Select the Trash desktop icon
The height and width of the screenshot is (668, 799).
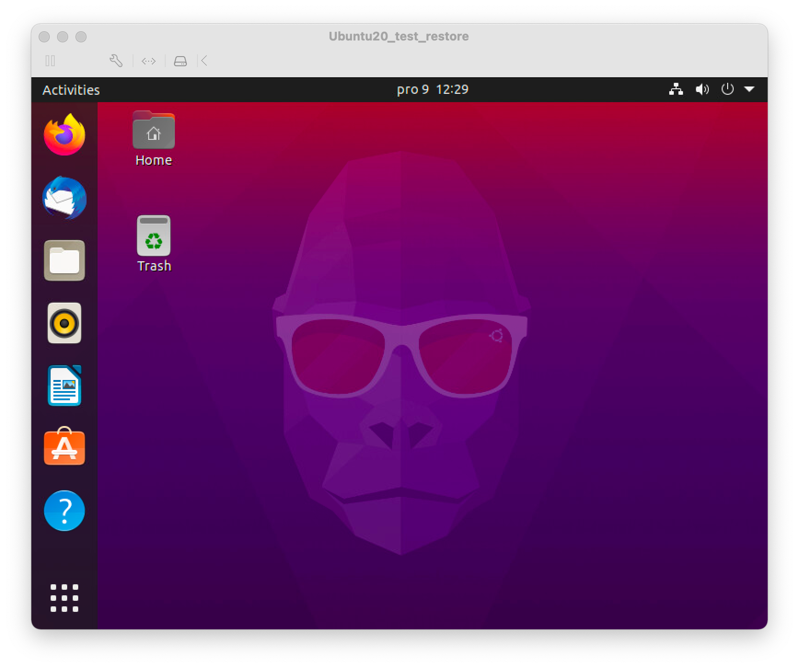click(x=154, y=244)
